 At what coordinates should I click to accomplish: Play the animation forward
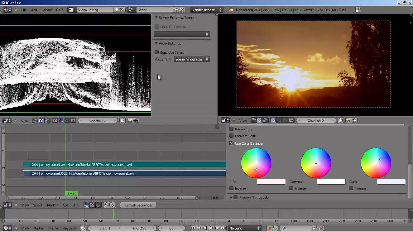coord(211,228)
